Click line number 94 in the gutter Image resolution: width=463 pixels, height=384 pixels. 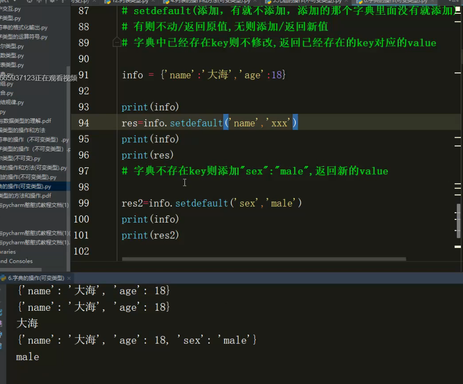83,123
